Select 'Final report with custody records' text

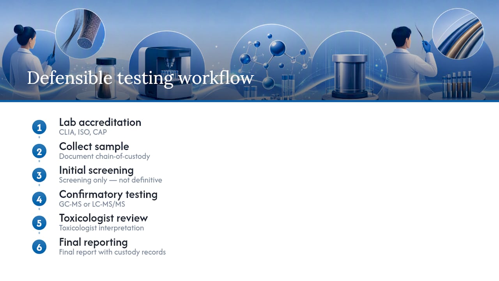pyautogui.click(x=112, y=252)
